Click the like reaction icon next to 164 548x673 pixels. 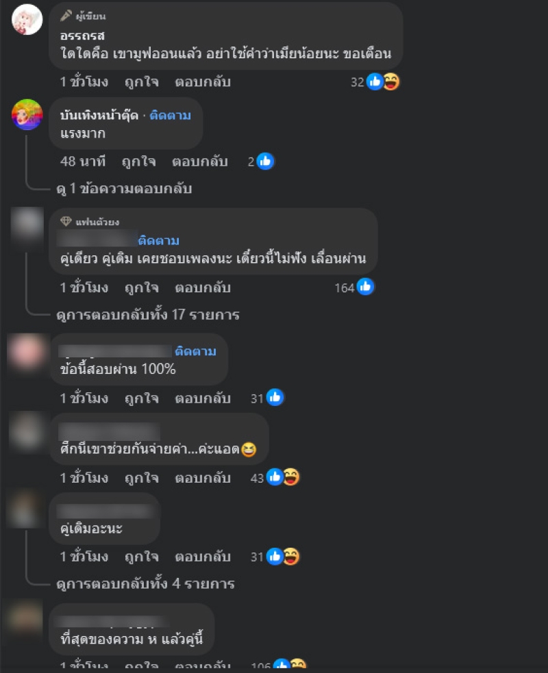click(366, 287)
